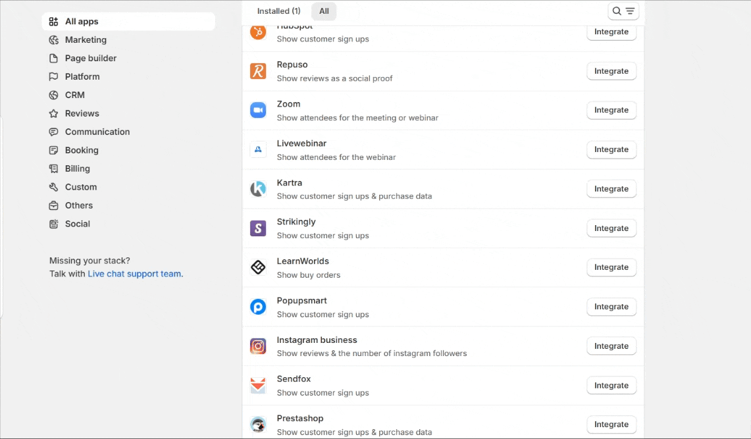Image resolution: width=751 pixels, height=439 pixels.
Task: Click the Popupsmart blue logo icon
Action: point(258,307)
